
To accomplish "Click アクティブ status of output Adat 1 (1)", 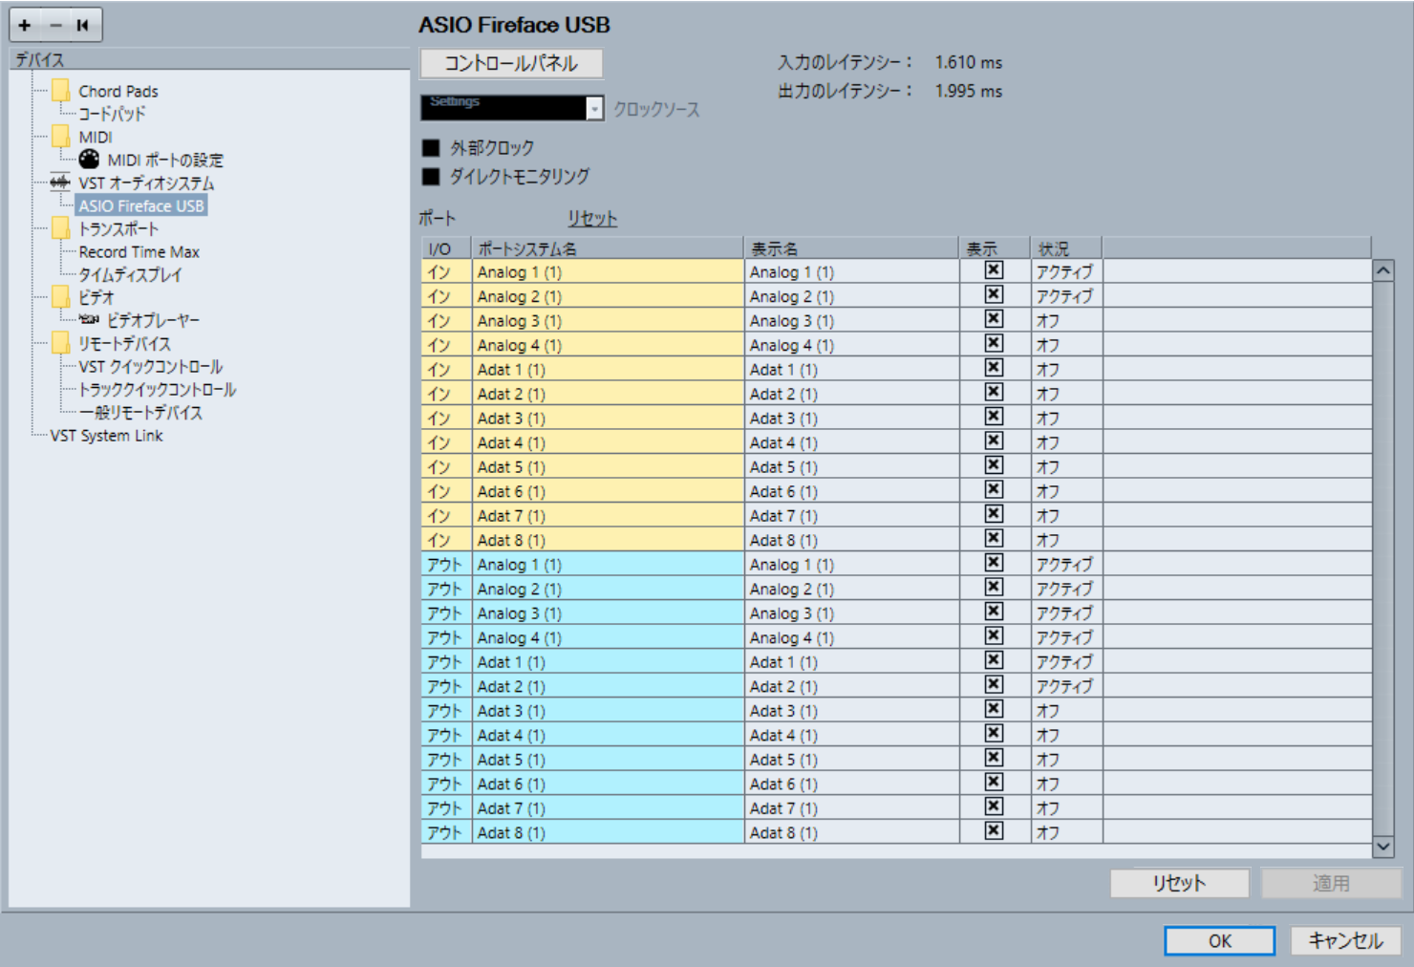I will pos(1066,661).
